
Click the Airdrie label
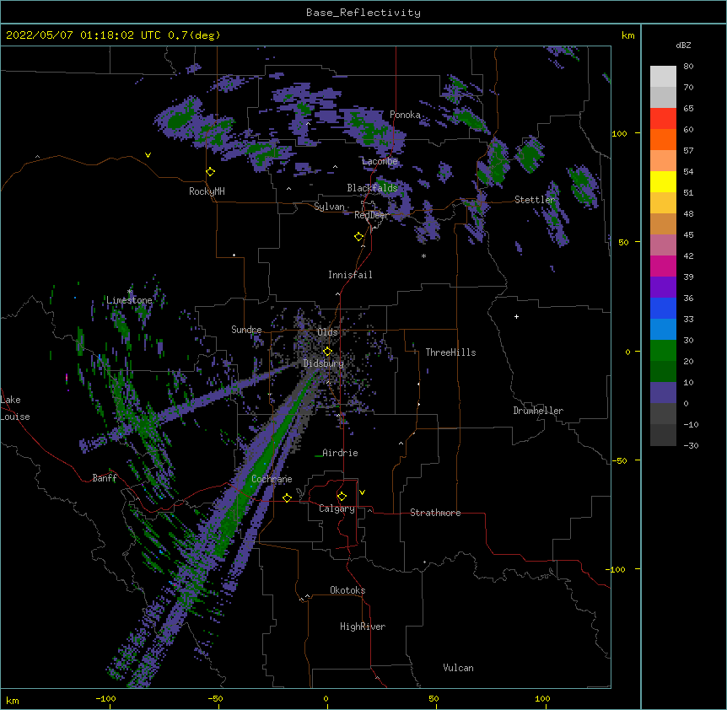point(340,453)
